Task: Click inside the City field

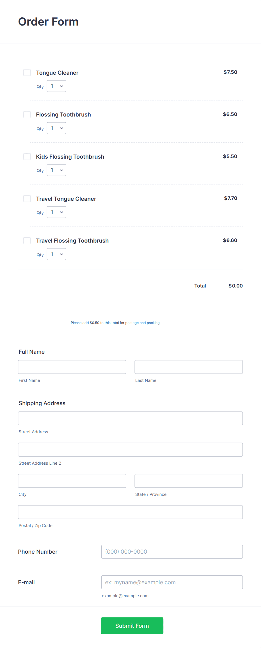Action: (72, 481)
